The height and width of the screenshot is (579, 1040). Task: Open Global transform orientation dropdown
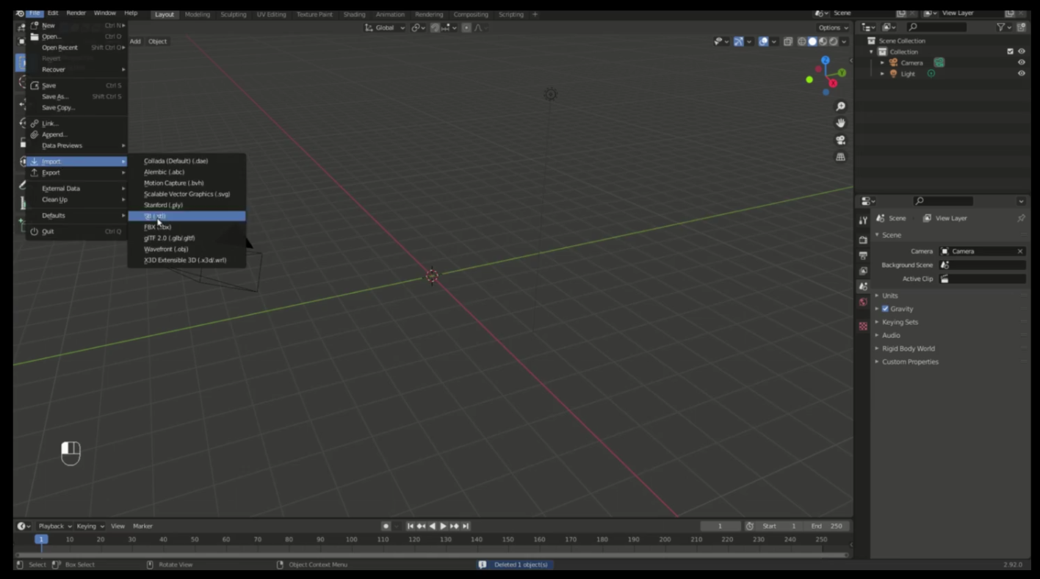coord(386,28)
